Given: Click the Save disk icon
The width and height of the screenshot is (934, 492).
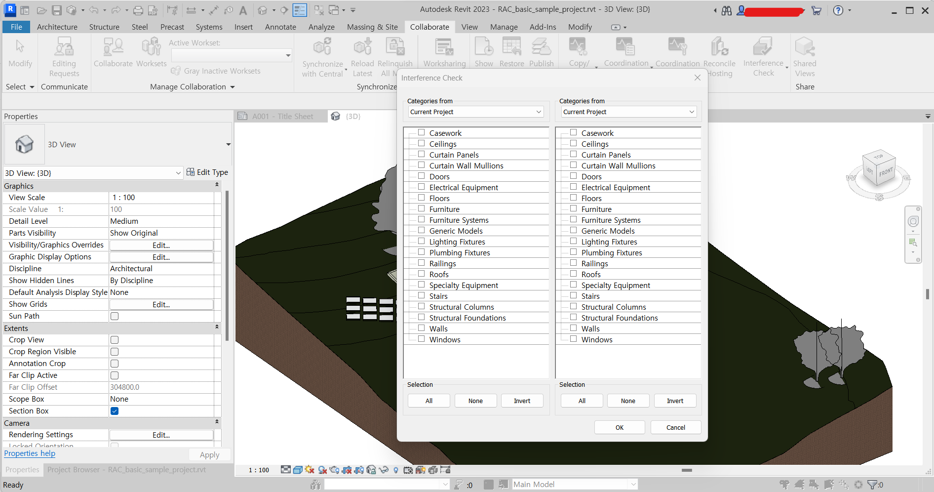Looking at the screenshot, I should point(57,10).
